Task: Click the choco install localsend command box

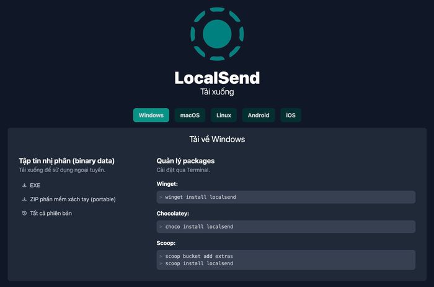Action: (286, 227)
